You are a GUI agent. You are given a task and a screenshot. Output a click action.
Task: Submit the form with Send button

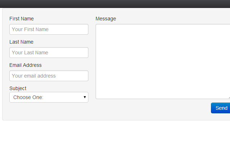[220, 108]
